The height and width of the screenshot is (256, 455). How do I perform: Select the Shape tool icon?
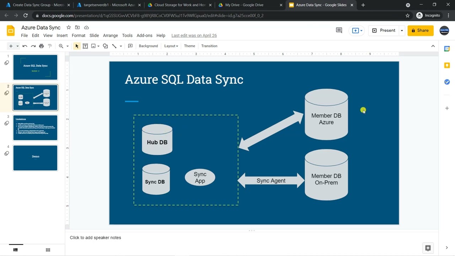[x=105, y=46]
